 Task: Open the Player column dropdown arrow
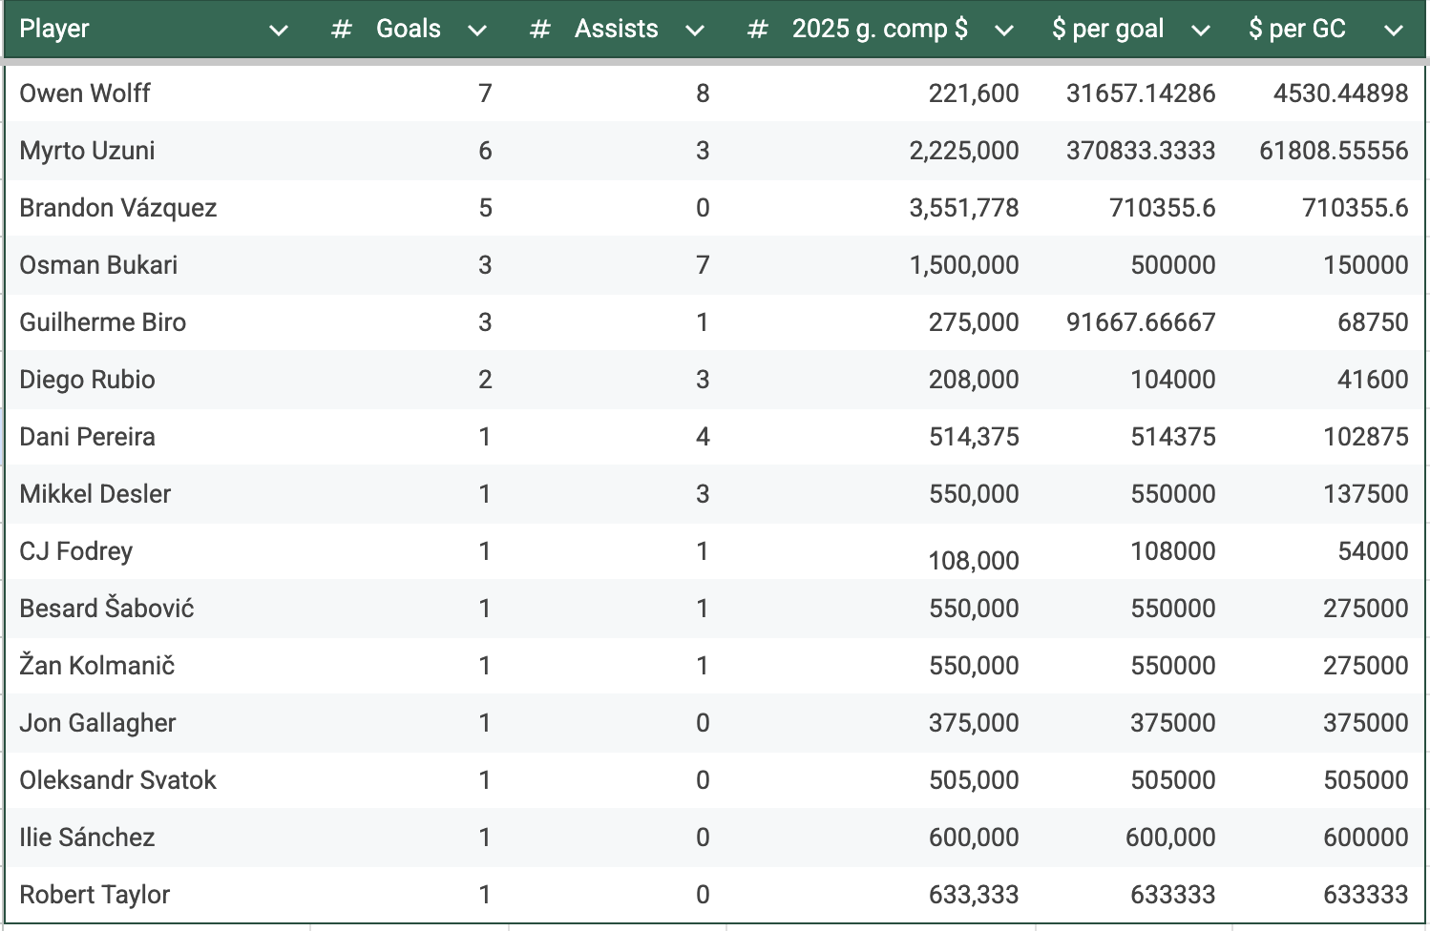coord(278,31)
